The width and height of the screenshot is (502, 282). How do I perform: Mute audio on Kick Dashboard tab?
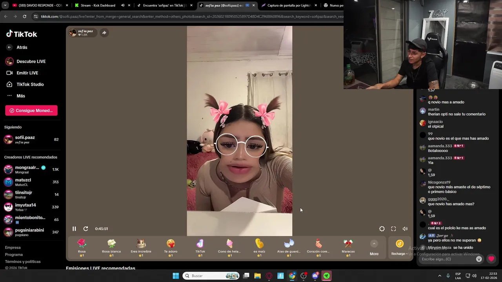point(123,5)
